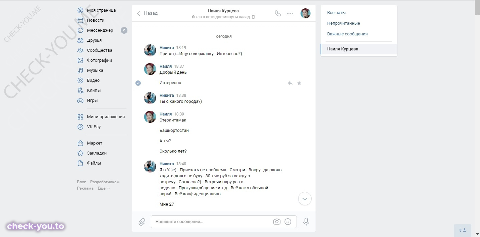Screen dimensions: 480x237
Task: Click the Мне 27 message
Action: [167, 204]
